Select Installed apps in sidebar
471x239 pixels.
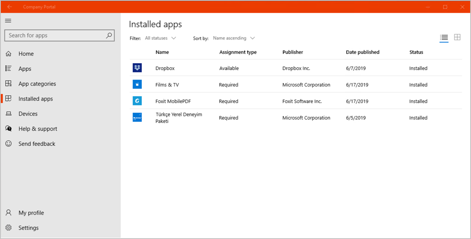[x=60, y=99]
